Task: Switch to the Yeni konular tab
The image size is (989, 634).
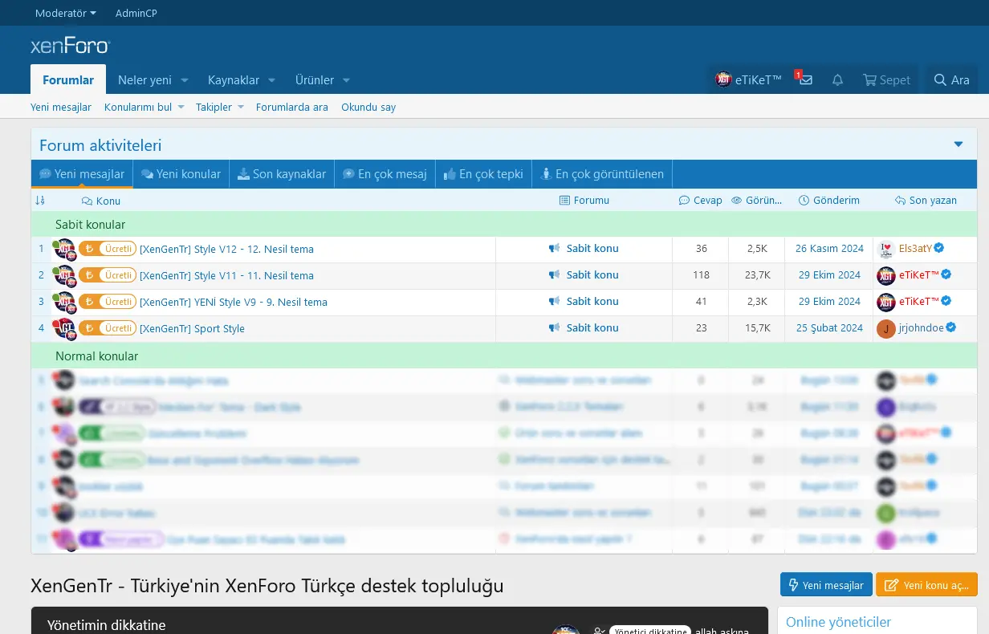Action: pos(181,174)
